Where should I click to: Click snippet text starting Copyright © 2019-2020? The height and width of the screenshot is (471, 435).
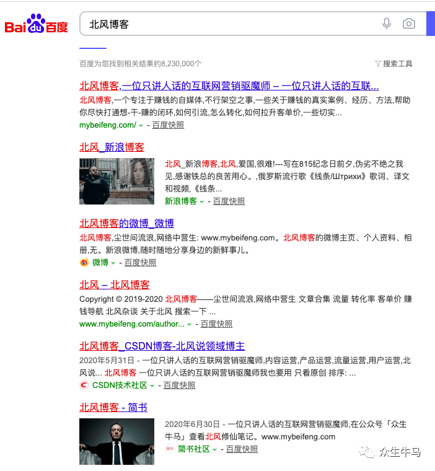(245, 305)
